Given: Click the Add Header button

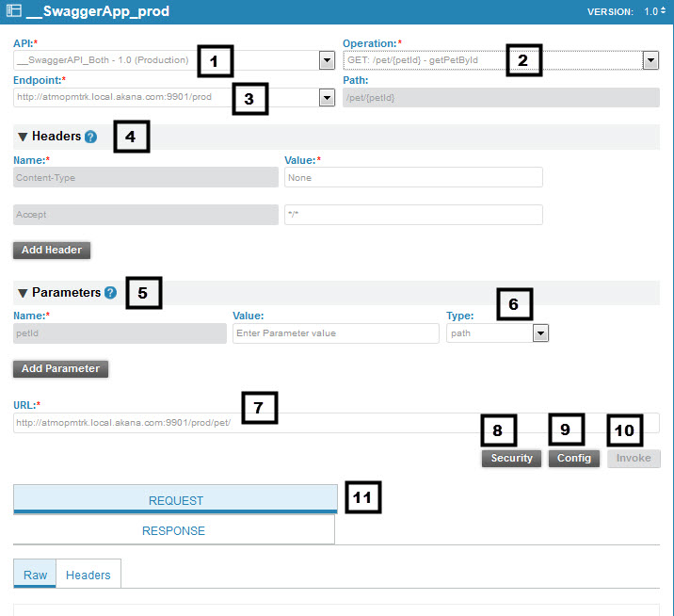Looking at the screenshot, I should 52,250.
